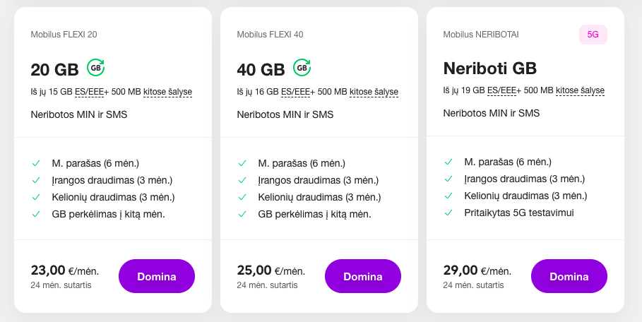Screen dimensions: 642x322
Task: Choose Domina for the 23,00 € plan
Action: click(x=157, y=276)
